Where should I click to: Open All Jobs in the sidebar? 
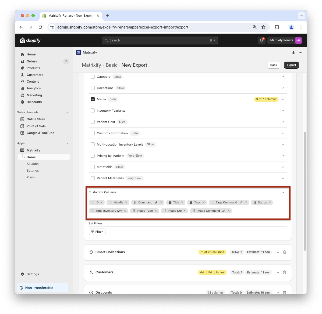click(33, 164)
